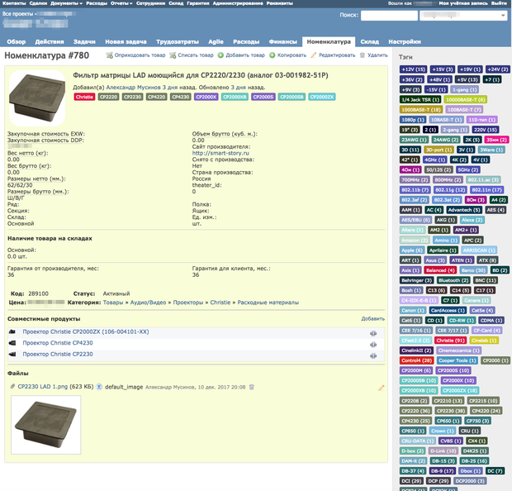Viewport: 512px width, 491px height.
Task: Open category link Аудио/Видео
Action: [149, 303]
